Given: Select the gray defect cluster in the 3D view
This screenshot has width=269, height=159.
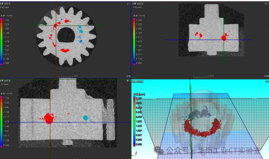Looking at the screenshot, I should click(x=200, y=113).
